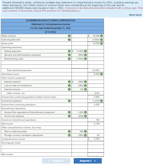The width and height of the screenshot is (143, 166).
Task: Click green check next to (300) value
Action: point(85,135)
